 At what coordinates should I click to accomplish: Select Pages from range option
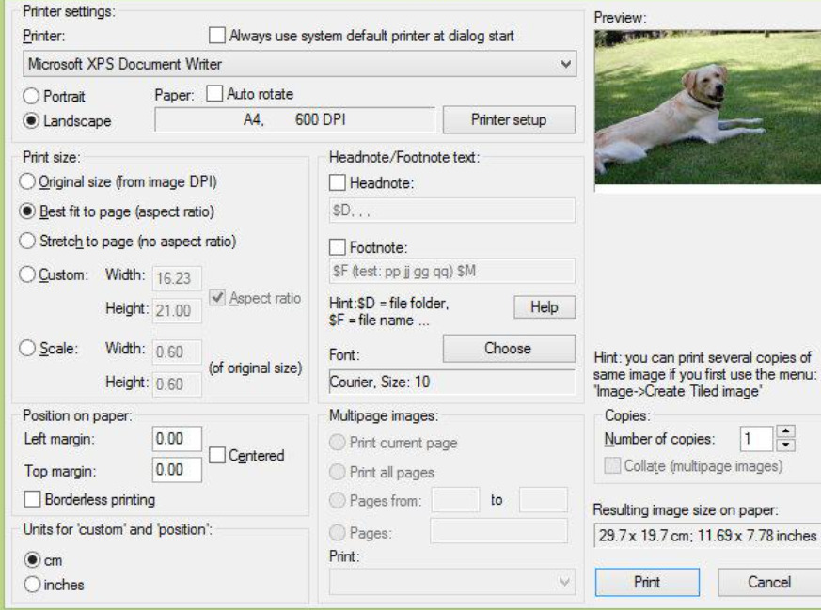[338, 501]
